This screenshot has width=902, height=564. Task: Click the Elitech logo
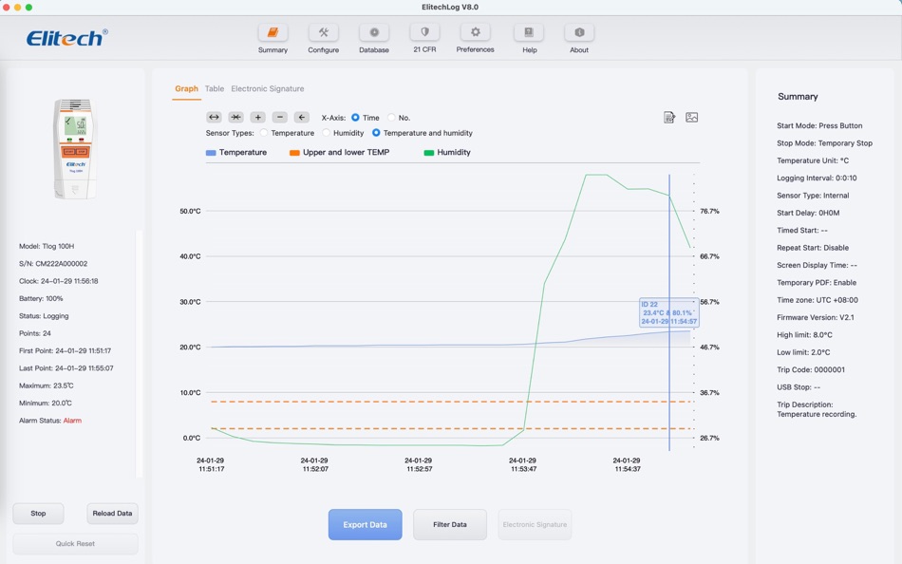pyautogui.click(x=67, y=38)
